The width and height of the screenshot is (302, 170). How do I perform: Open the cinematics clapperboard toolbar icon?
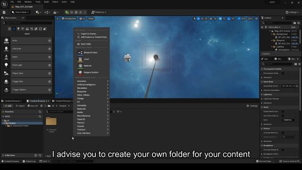tap(56, 12)
